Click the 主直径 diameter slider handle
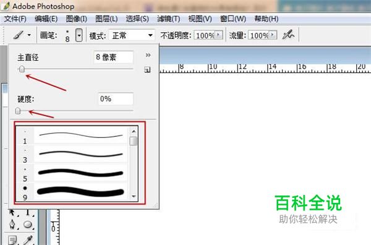This screenshot has width=371, height=245. [x=22, y=69]
